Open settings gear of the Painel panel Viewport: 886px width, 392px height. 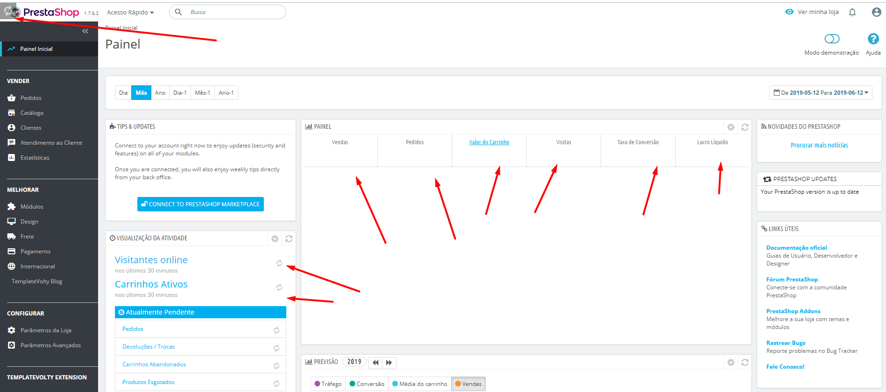coord(731,127)
